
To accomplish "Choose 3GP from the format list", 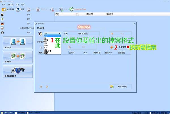I will (52, 43).
